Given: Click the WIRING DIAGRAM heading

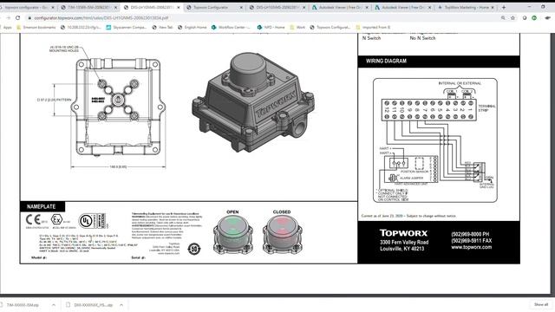Looking at the screenshot, I should 386,61.
